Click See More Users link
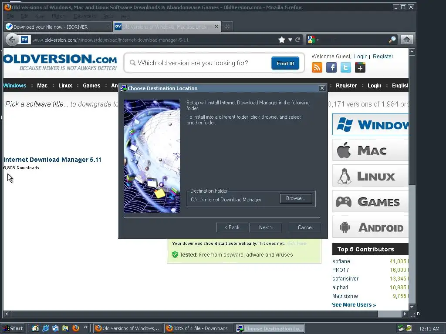Viewport: 446px width, 334px height. point(354,305)
